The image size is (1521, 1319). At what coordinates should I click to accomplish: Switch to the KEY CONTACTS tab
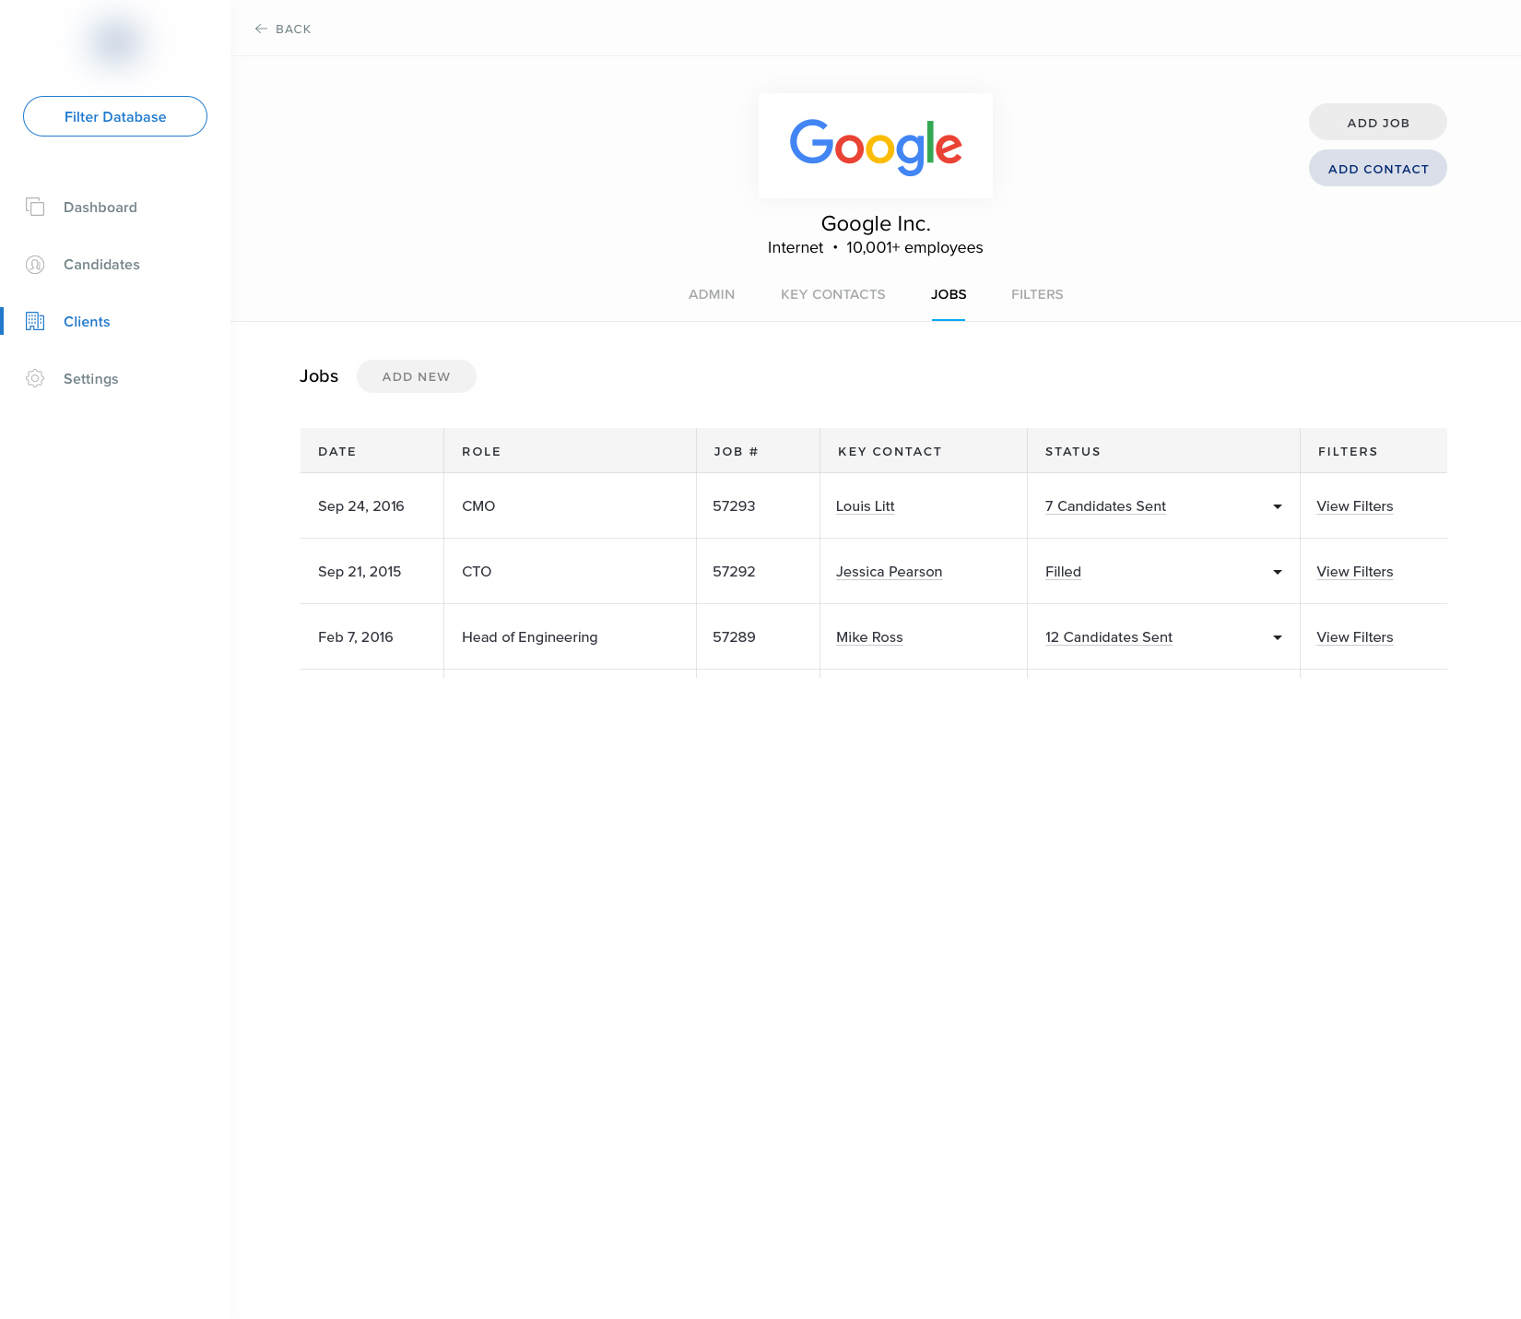(x=832, y=294)
